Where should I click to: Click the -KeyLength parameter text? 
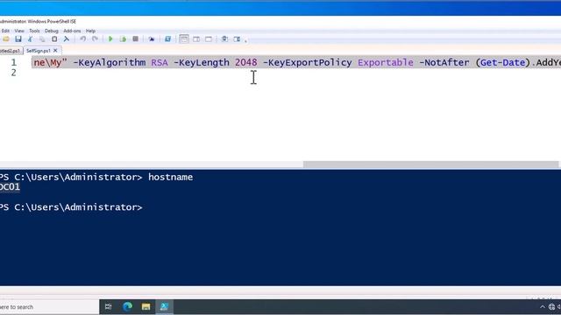pos(202,62)
